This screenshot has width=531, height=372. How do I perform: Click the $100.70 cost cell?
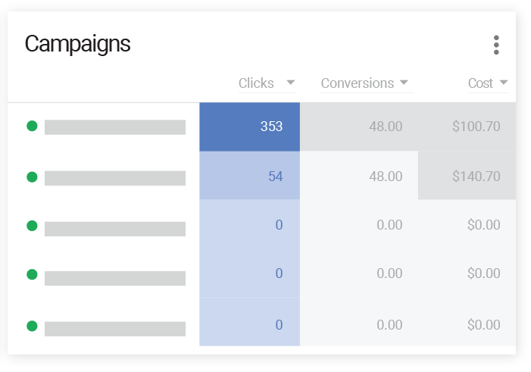coord(467,127)
